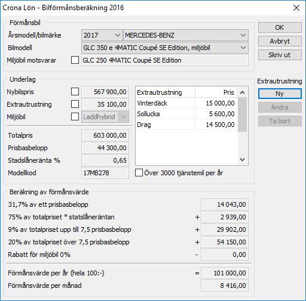The width and height of the screenshot is (306, 301).
Task: Click the scroll-down arrow in equipment list
Action: 242,160
